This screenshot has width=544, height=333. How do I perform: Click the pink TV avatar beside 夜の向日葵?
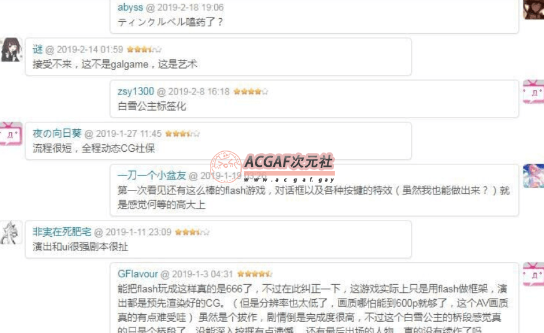(x=11, y=134)
